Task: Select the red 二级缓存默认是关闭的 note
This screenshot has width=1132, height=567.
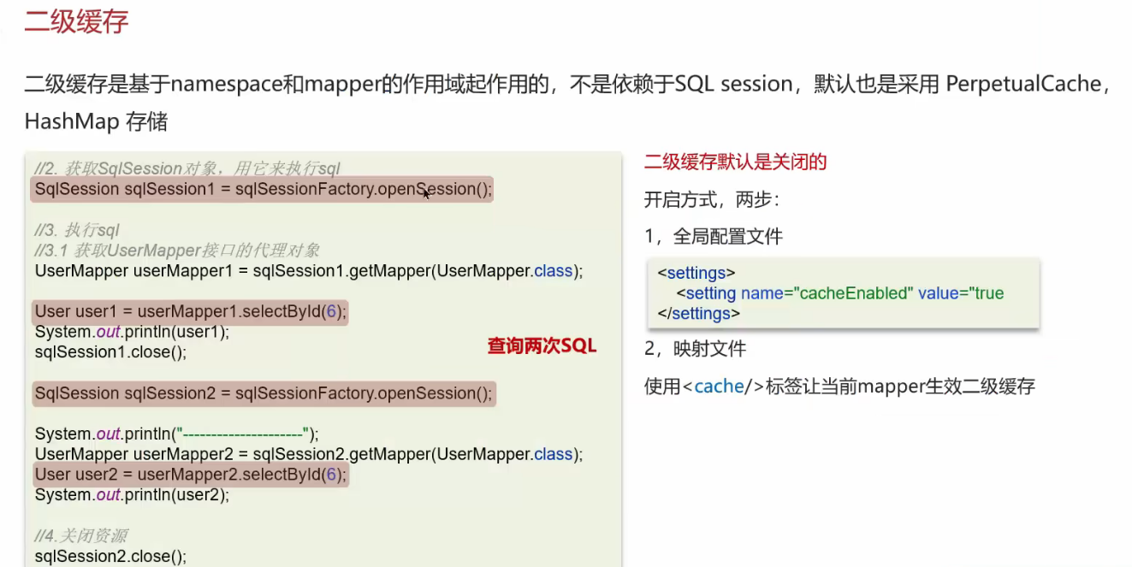Action: [x=733, y=162]
